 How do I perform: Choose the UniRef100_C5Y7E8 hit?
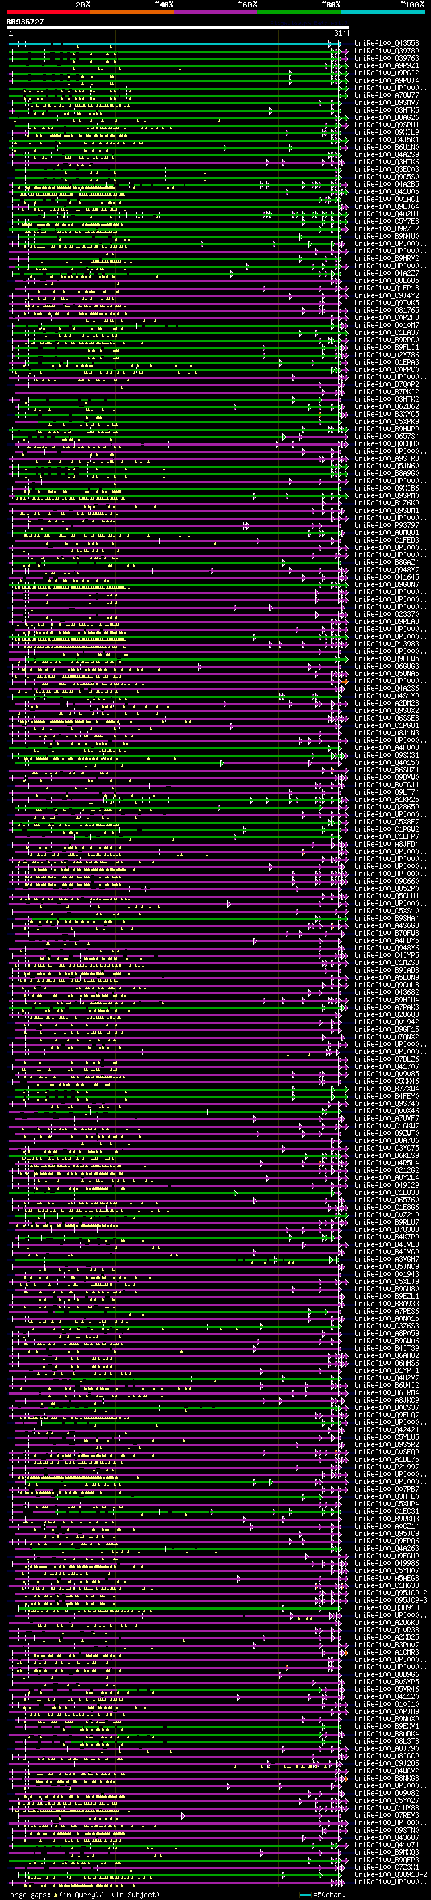(387, 221)
